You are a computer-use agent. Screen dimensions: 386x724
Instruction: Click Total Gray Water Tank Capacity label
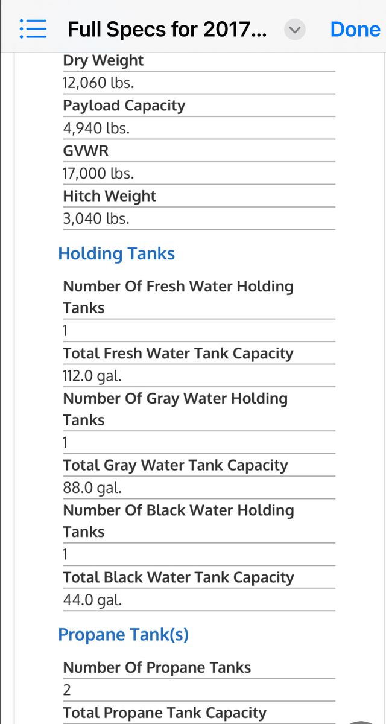click(176, 465)
